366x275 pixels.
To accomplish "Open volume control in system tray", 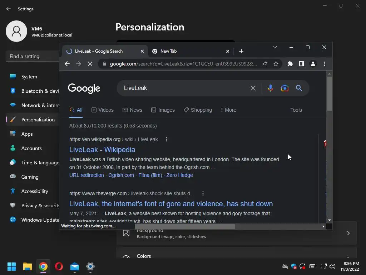I will (332, 266).
